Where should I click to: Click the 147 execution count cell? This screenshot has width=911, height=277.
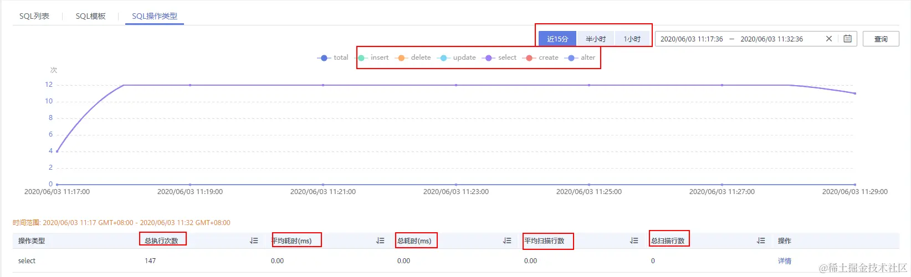point(150,261)
